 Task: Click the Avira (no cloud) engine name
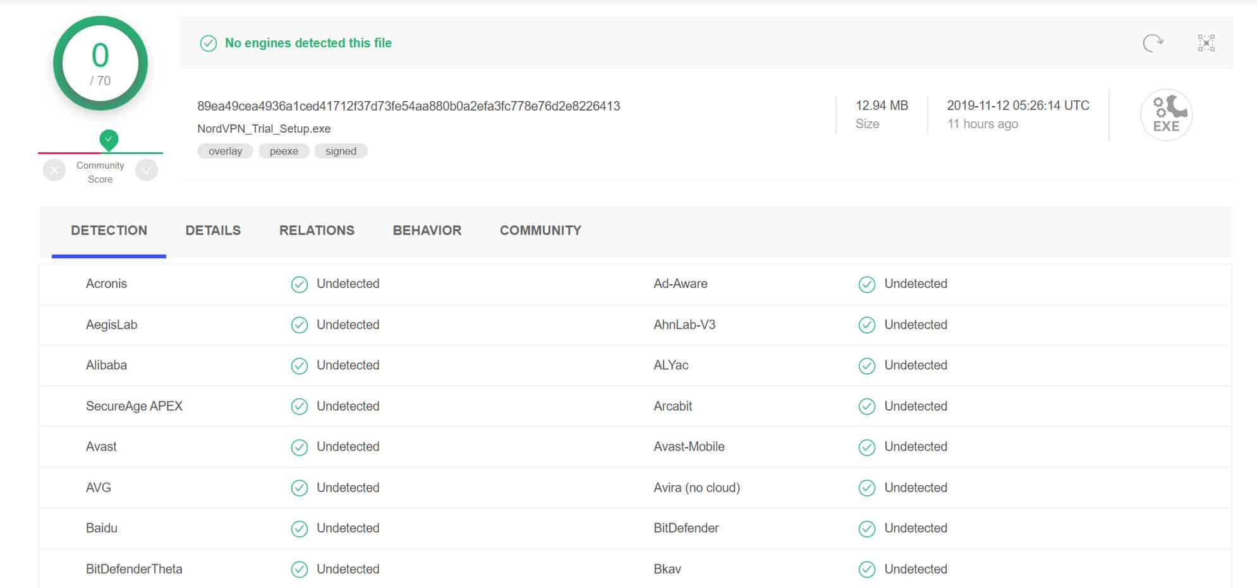(x=696, y=488)
